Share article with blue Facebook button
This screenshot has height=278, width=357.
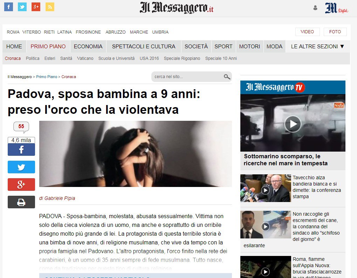[x=21, y=150]
